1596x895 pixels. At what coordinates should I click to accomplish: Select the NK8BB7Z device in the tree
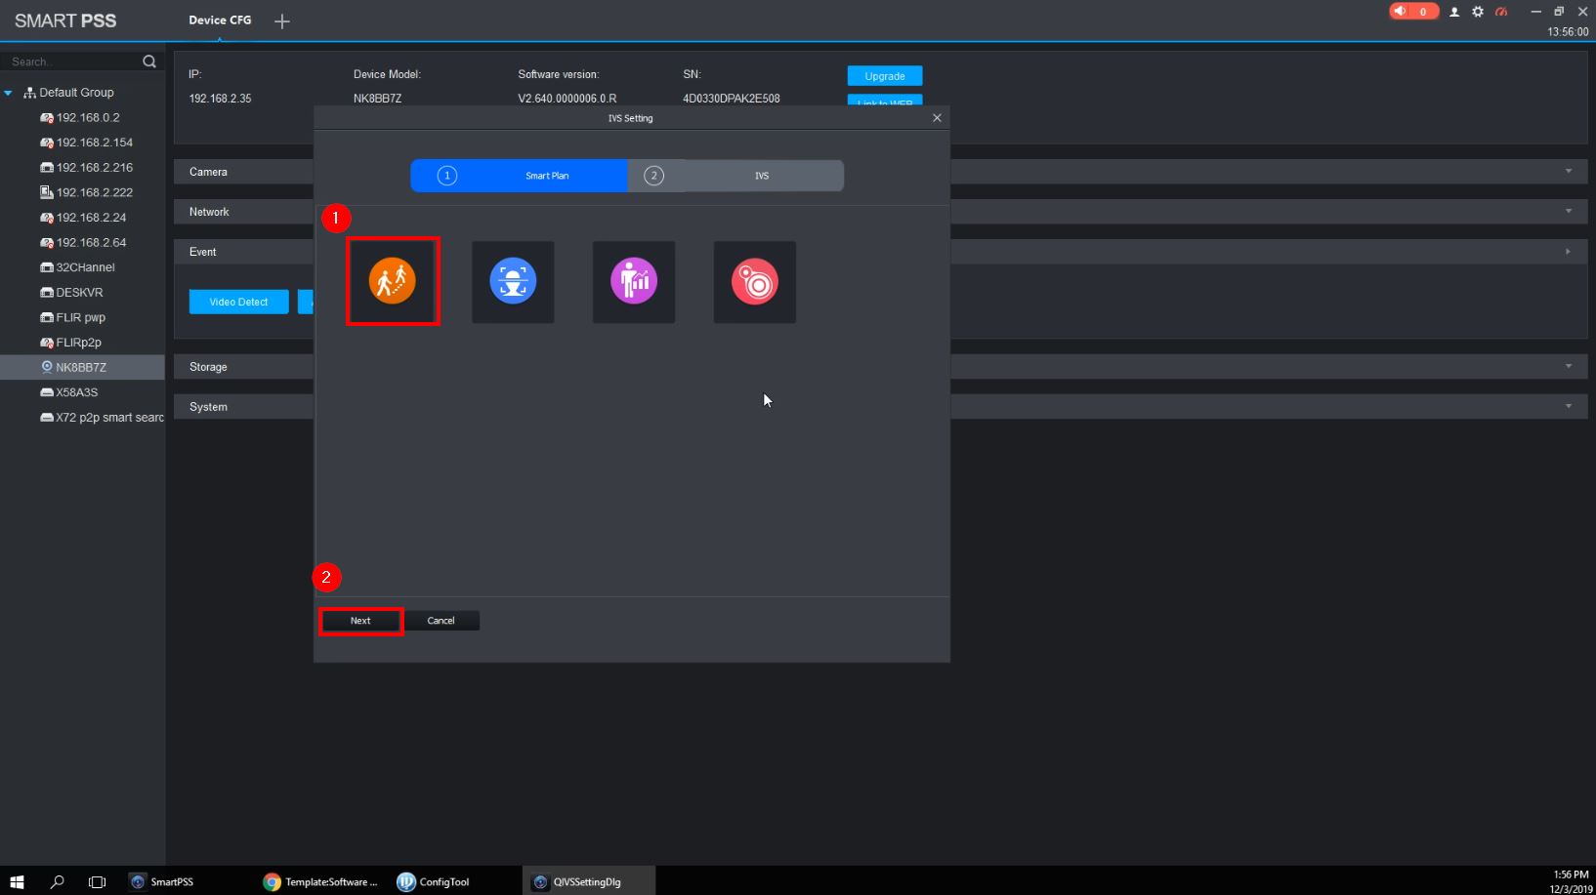[x=82, y=368]
